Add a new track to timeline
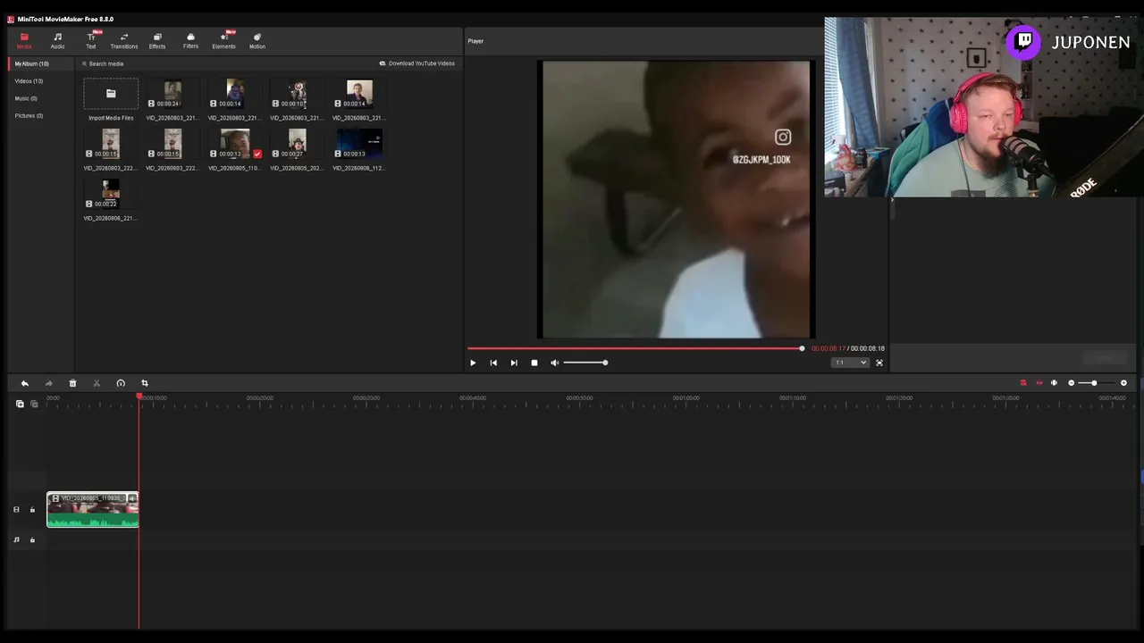The height and width of the screenshot is (643, 1144). (x=21, y=404)
